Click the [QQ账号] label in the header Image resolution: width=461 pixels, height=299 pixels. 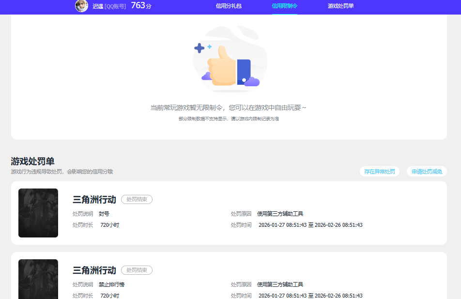point(115,6)
